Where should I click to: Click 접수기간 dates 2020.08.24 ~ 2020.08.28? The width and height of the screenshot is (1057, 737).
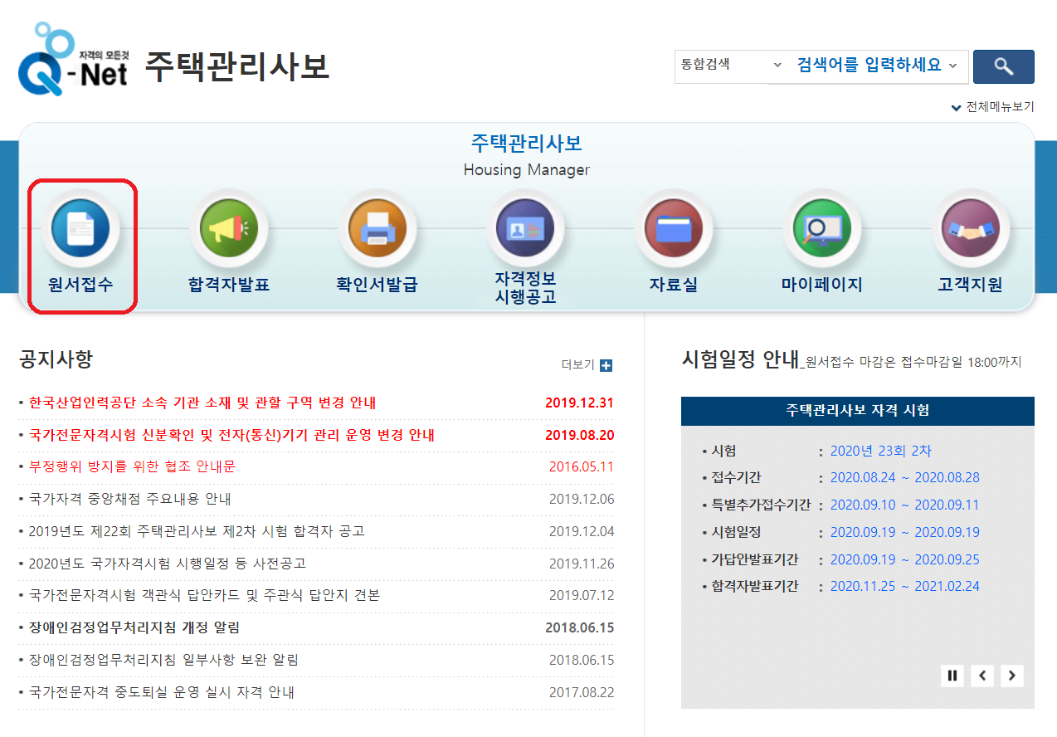pyautogui.click(x=905, y=477)
